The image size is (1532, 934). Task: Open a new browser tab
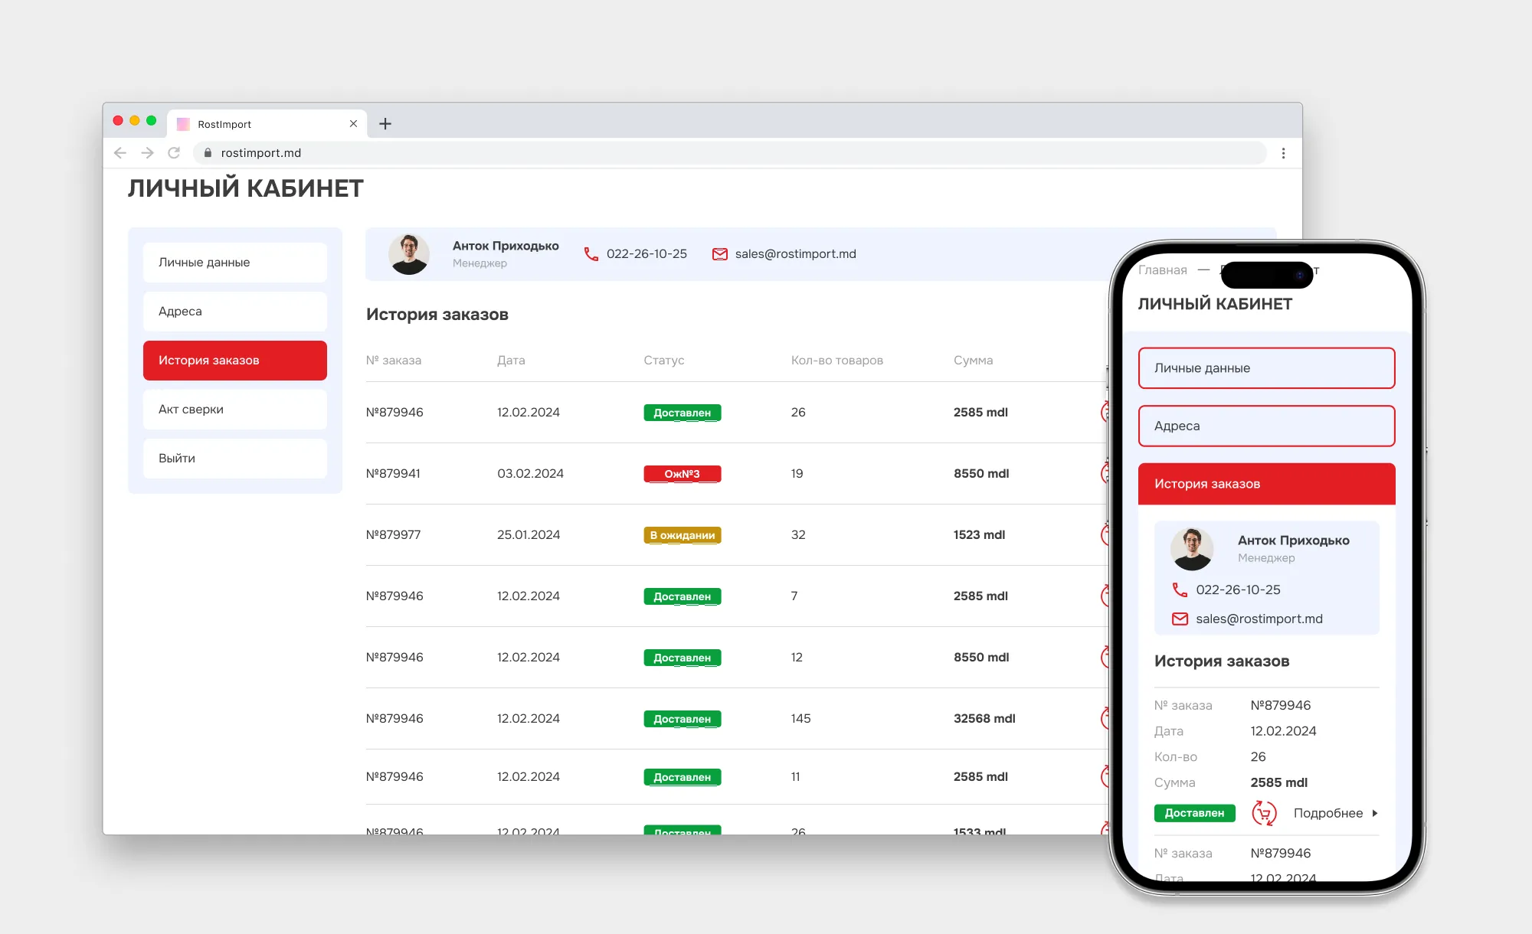pyautogui.click(x=385, y=124)
